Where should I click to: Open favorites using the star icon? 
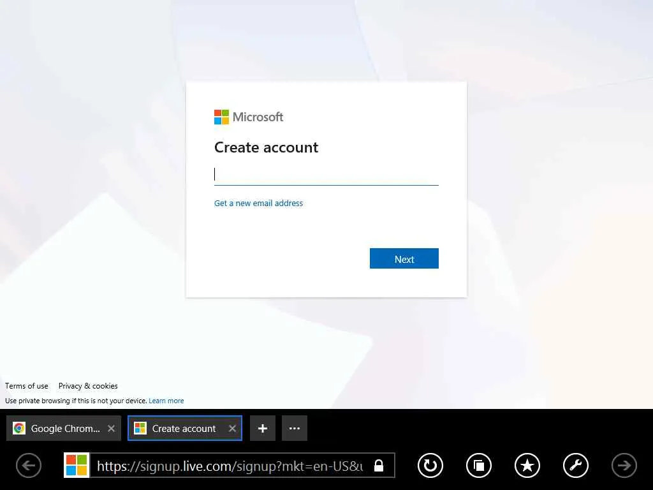coord(527,465)
